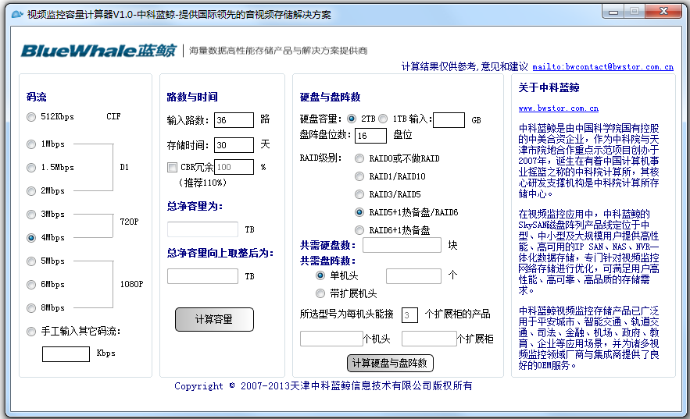Choose the 1.5Mbps bitrate radio button
Screen dimensions: 690x419
click(31, 168)
